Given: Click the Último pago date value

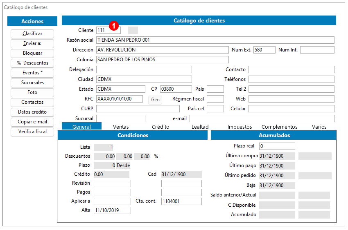Looking at the screenshot, I should click(x=277, y=166).
